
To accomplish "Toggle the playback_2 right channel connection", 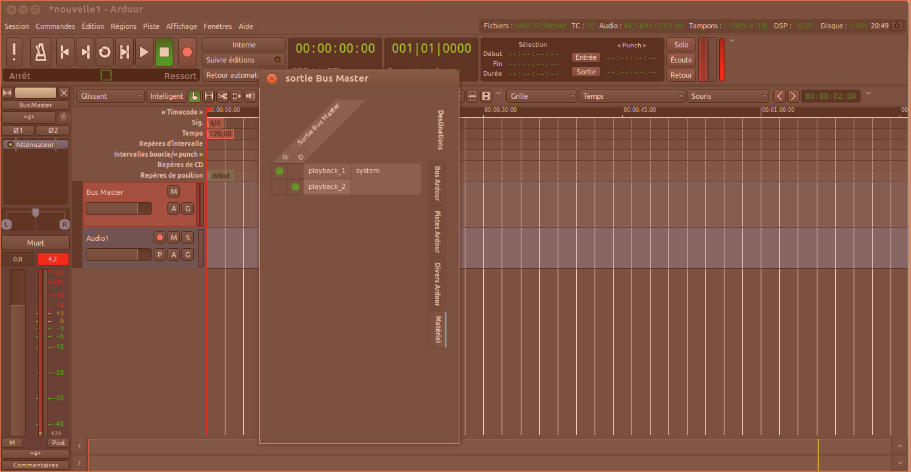I will click(x=295, y=187).
